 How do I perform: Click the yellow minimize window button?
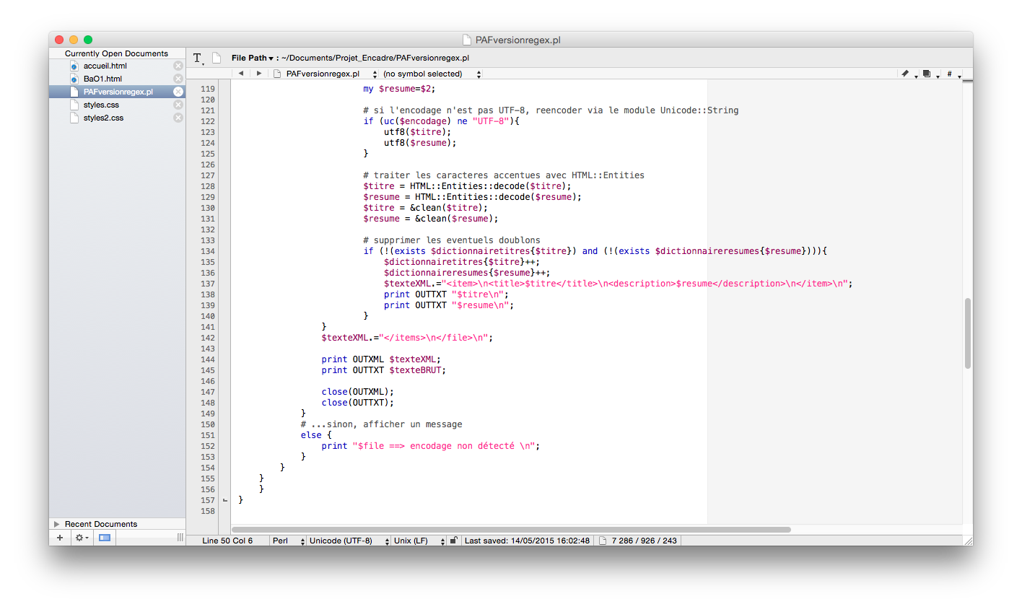coord(74,40)
